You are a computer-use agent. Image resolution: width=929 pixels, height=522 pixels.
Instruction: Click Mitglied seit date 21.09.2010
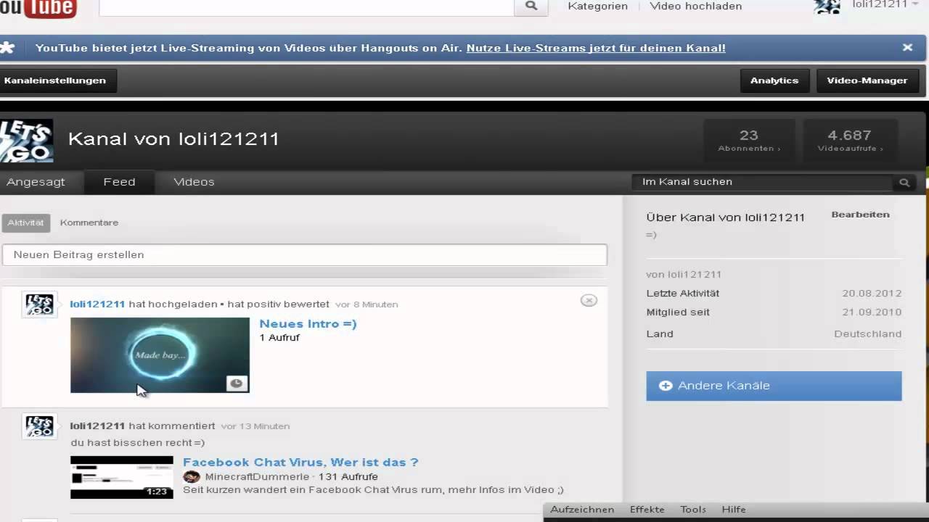click(x=872, y=312)
